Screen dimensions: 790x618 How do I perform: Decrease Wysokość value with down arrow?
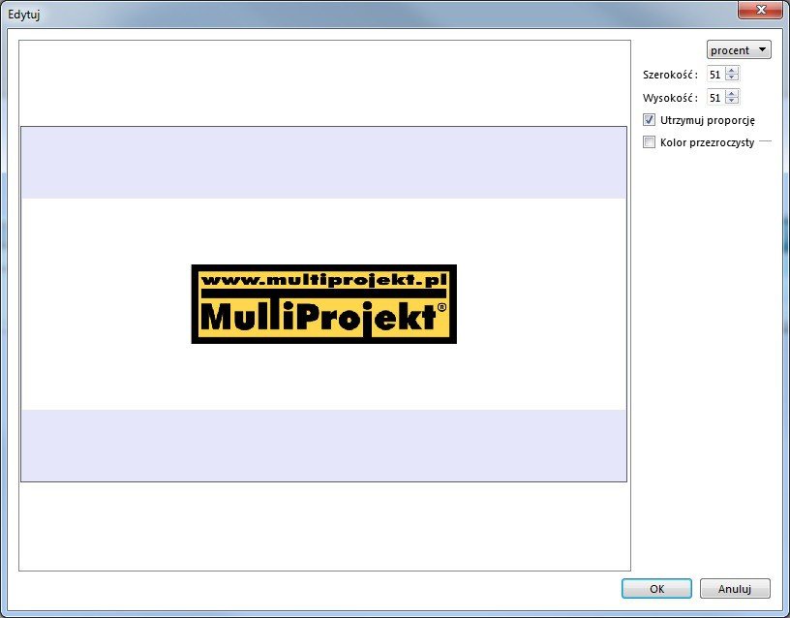(732, 101)
